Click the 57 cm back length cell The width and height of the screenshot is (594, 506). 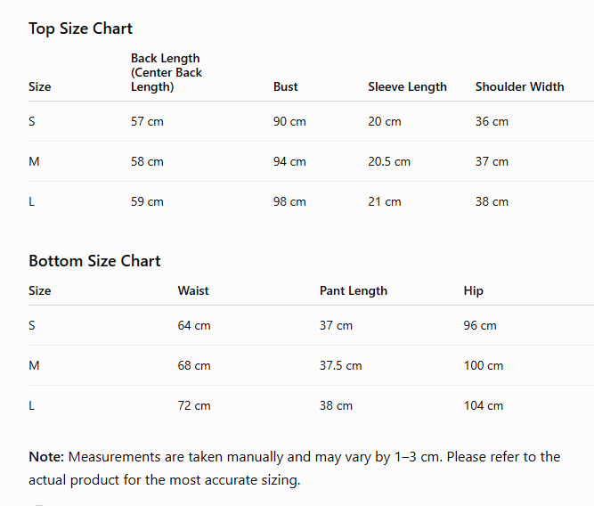pos(147,122)
